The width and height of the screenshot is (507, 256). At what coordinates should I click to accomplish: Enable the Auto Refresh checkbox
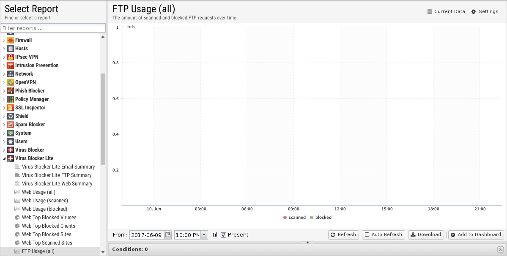click(x=367, y=235)
